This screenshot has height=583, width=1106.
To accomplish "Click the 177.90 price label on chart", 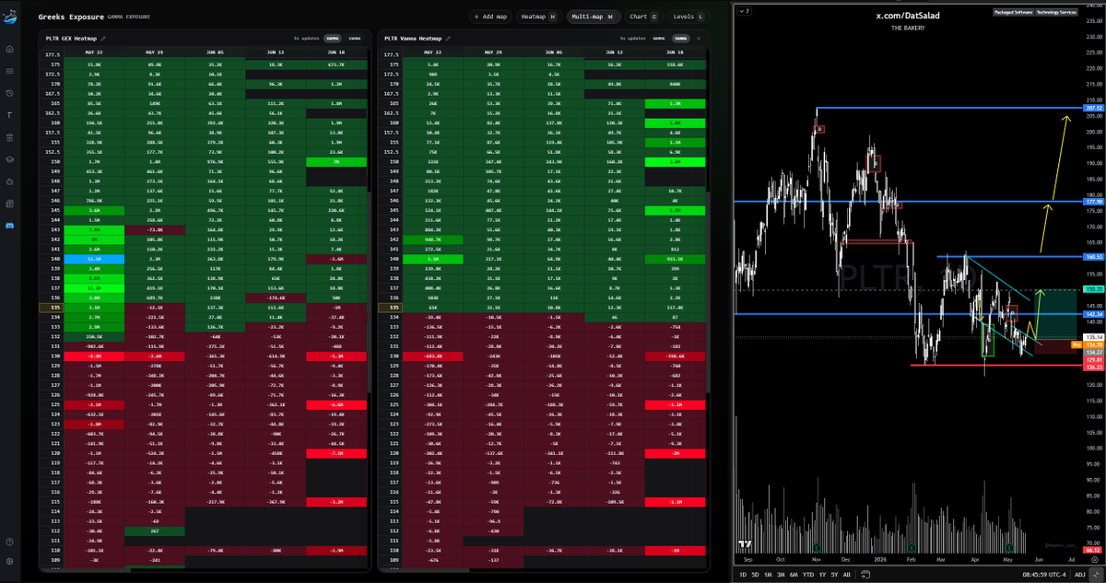I will click(x=1092, y=202).
